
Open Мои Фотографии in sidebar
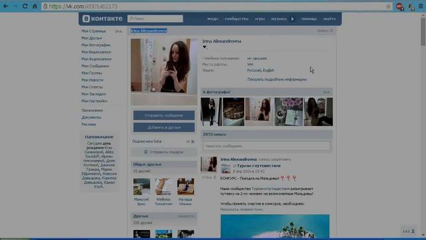coord(96,45)
